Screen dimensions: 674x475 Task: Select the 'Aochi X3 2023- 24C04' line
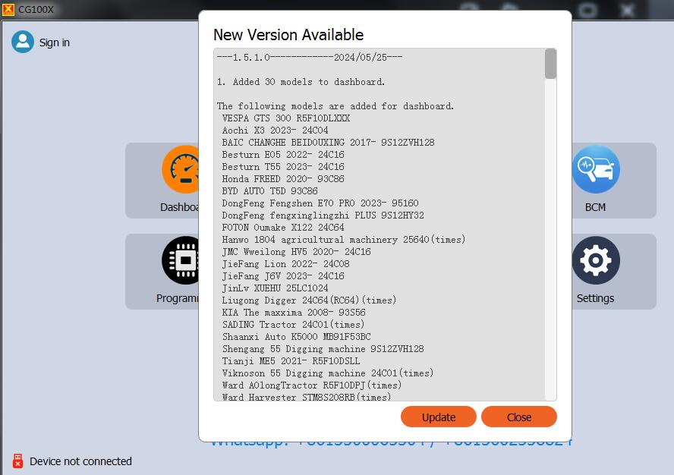click(275, 131)
